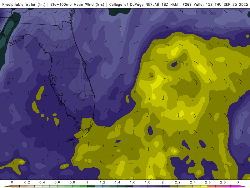Click the 'College of DuPage NEXLAB' label
Screen dimensions: 250x188
click(x=134, y=5)
